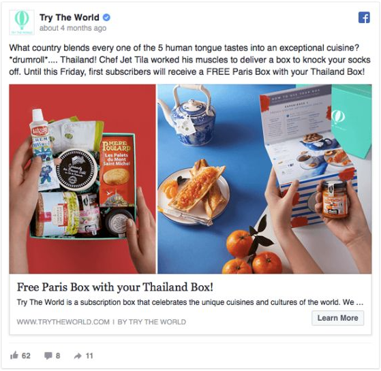This screenshot has width=381, height=371.
Task: Click the Facebook logo icon
Action: [x=364, y=18]
